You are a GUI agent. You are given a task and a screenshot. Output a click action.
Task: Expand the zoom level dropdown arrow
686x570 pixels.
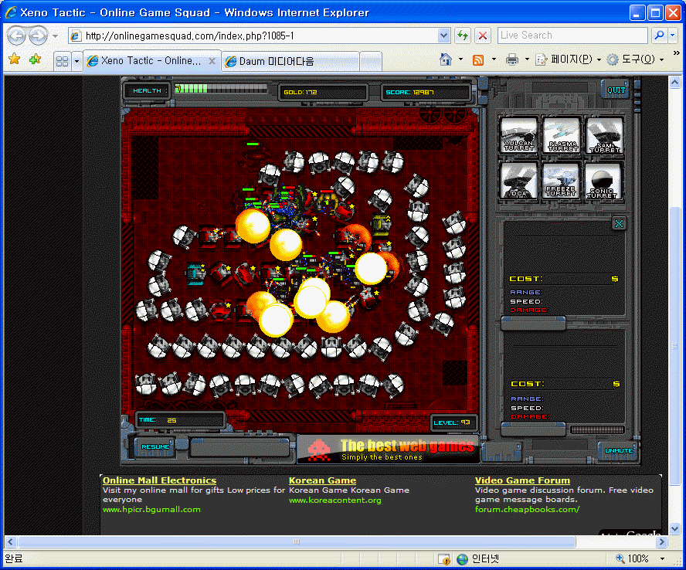pos(662,558)
